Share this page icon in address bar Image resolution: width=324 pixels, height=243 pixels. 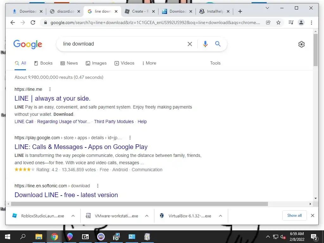coord(268,22)
